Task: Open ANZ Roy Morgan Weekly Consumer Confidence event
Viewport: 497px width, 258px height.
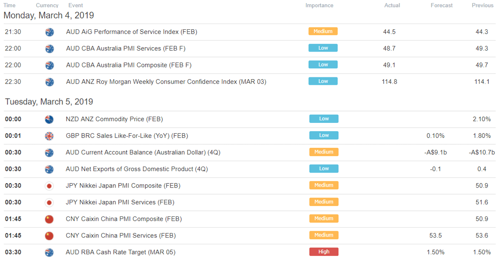Action: coord(166,82)
